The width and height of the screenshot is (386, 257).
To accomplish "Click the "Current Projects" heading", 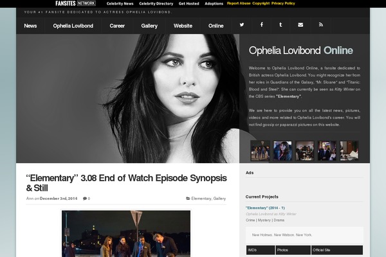I will pyautogui.click(x=262, y=197).
